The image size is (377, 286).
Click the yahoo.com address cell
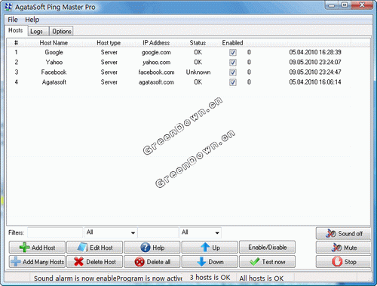click(156, 62)
